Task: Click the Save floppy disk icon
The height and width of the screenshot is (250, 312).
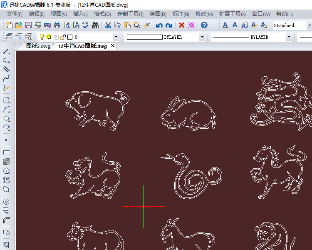Action: pyautogui.click(x=28, y=25)
